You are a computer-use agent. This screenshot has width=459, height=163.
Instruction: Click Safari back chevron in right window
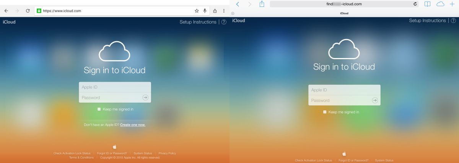pyautogui.click(x=238, y=4)
